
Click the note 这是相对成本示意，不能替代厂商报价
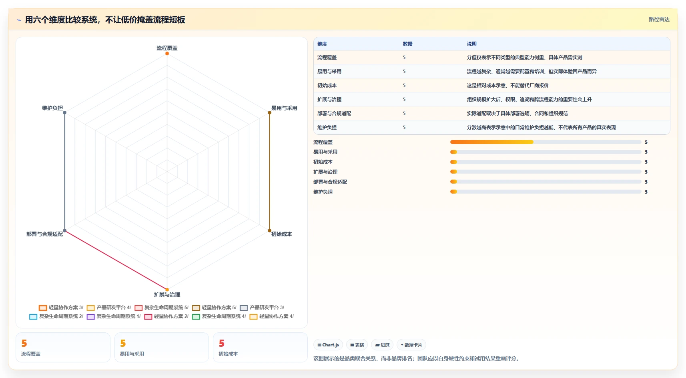point(507,86)
